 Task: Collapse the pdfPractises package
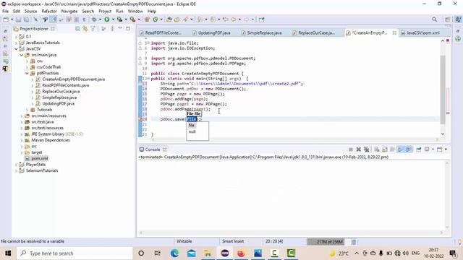point(27,74)
